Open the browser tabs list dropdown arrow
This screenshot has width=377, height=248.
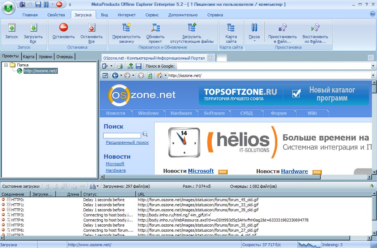[x=370, y=58]
